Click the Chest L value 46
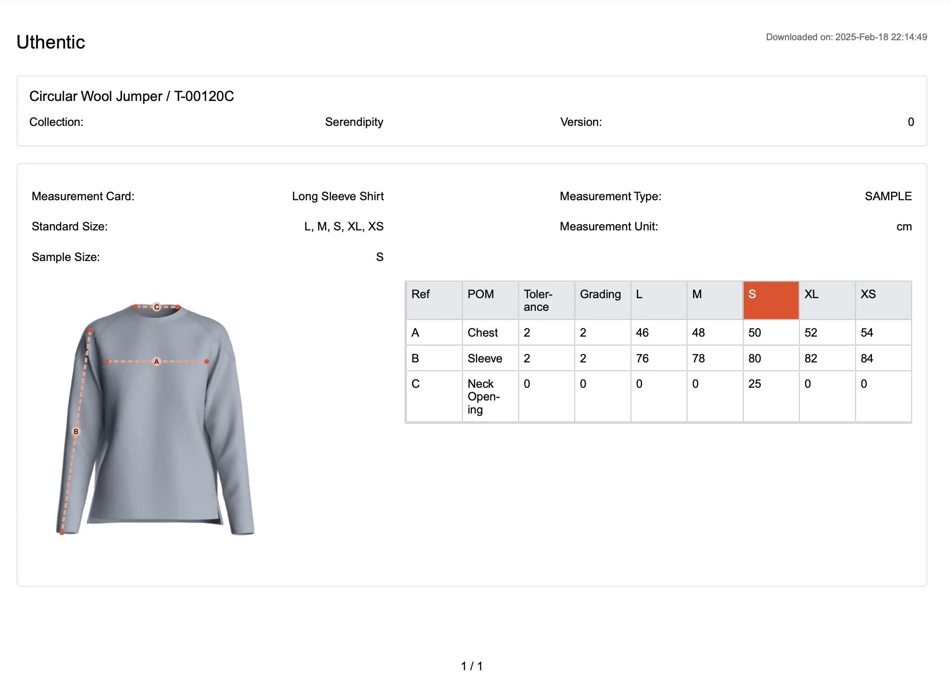The height and width of the screenshot is (682, 951). click(659, 333)
